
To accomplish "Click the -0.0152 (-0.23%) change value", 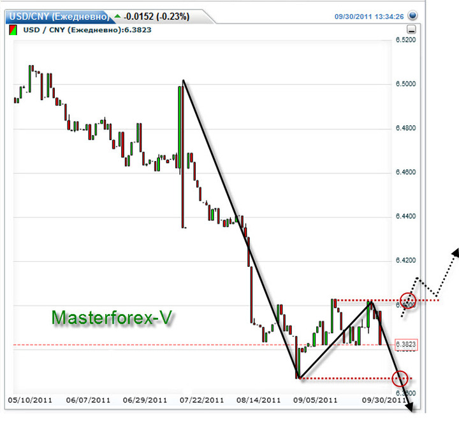I will [157, 17].
